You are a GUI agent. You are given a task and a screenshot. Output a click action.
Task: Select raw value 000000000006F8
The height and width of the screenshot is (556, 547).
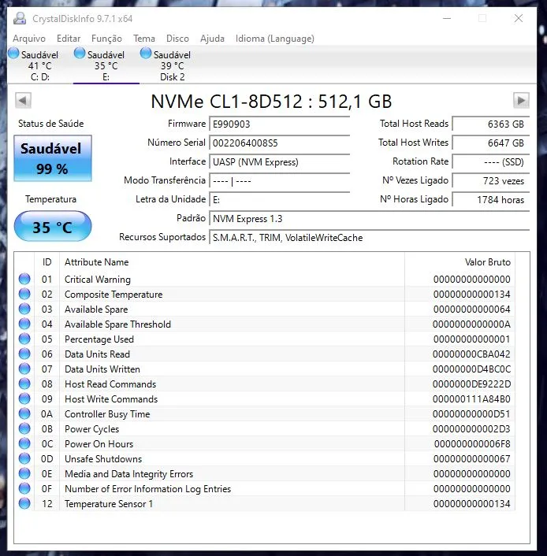tap(472, 443)
